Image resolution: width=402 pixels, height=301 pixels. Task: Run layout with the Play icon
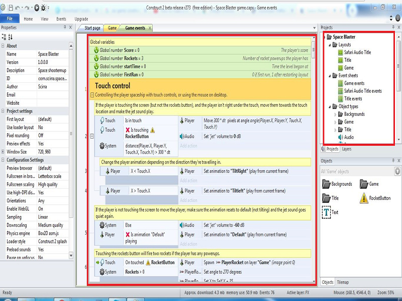coord(37,8)
